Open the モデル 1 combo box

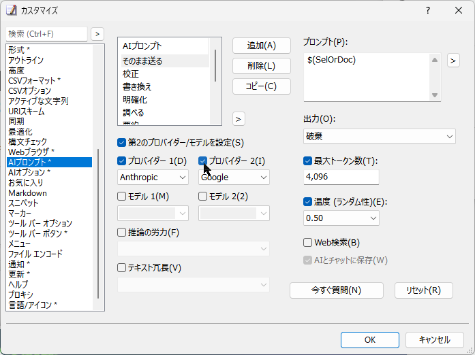(153, 213)
